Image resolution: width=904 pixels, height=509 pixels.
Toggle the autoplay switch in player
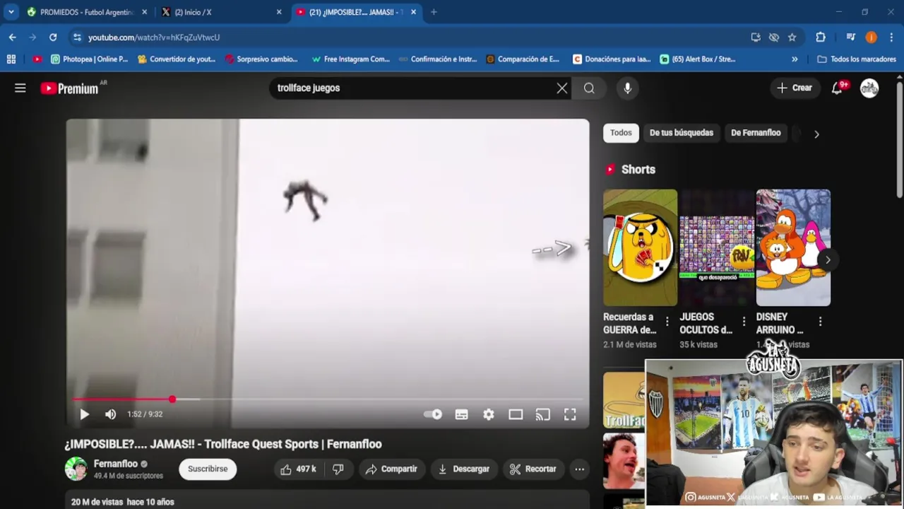[433, 414]
